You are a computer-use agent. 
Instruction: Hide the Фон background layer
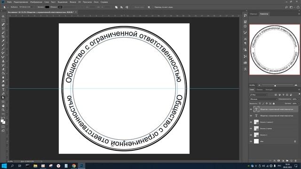tap(251, 141)
